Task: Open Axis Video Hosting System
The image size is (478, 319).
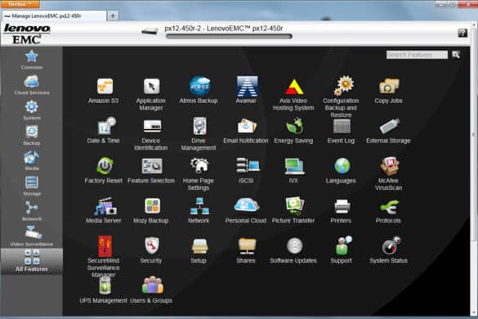Action: [293, 94]
